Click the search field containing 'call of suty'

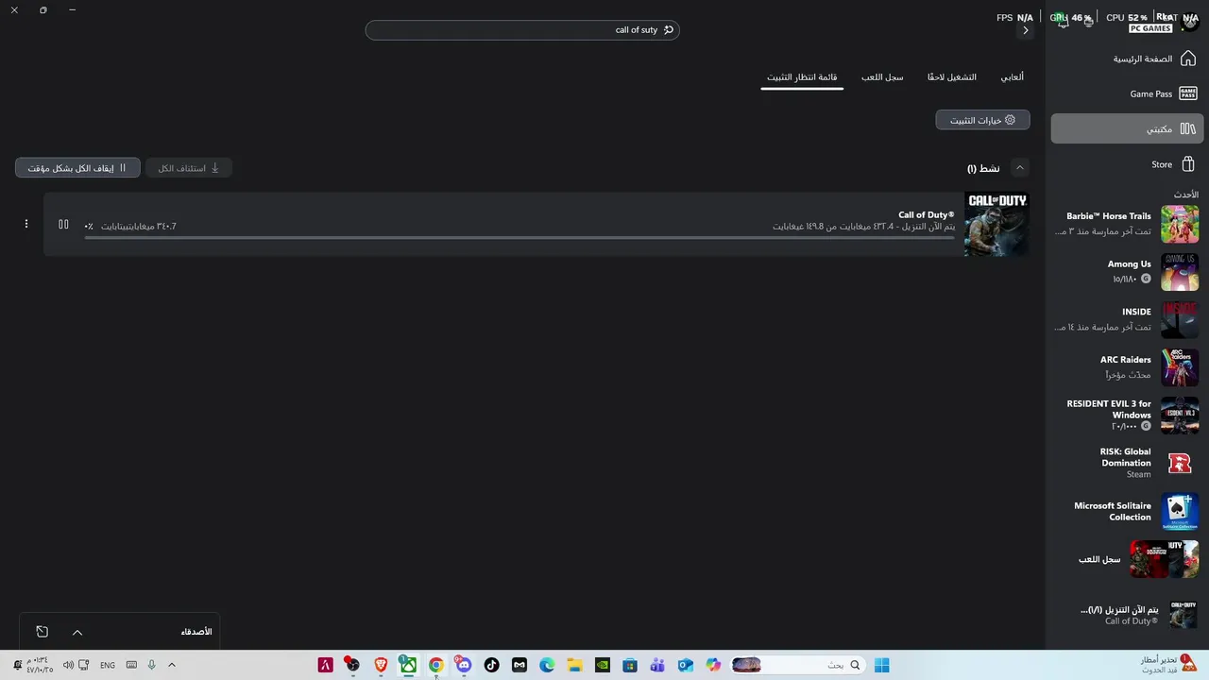pyautogui.click(x=522, y=30)
